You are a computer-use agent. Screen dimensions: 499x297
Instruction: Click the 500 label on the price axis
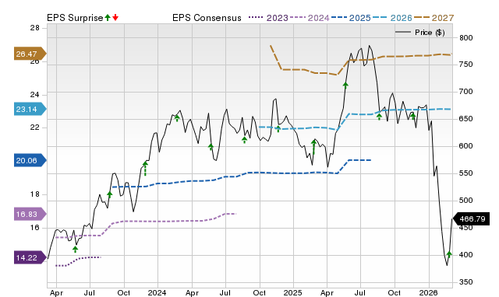466,201
